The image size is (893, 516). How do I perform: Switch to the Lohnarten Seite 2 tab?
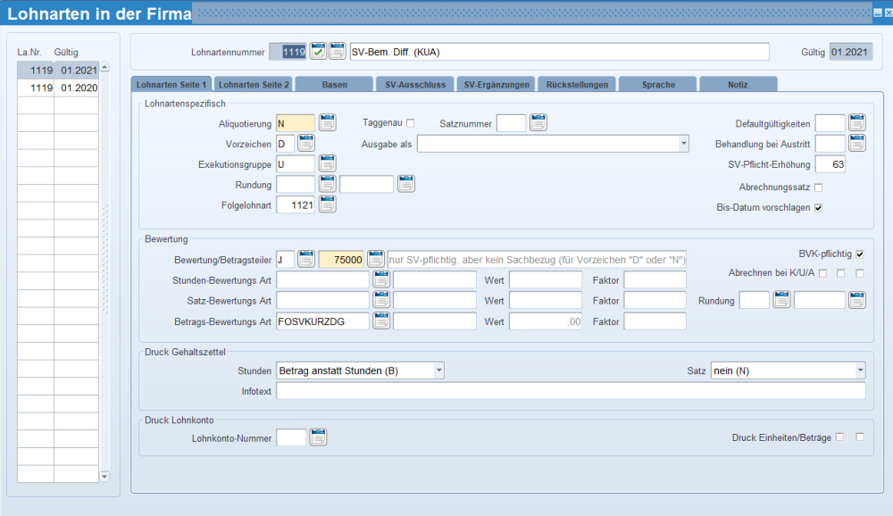pyautogui.click(x=254, y=84)
